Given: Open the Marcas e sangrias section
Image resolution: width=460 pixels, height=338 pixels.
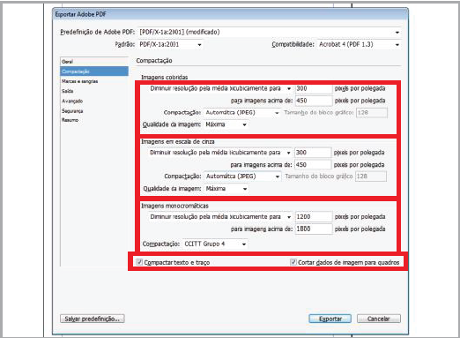Looking at the screenshot, I should point(79,81).
